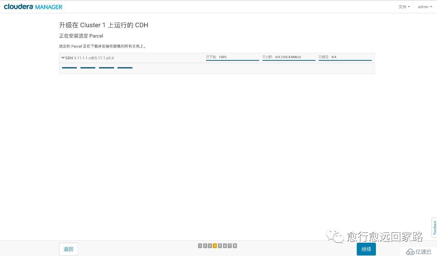
Task: Select highlighted wizard step 4
Action: 215,246
